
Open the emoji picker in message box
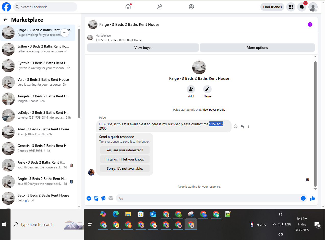pos(303,198)
